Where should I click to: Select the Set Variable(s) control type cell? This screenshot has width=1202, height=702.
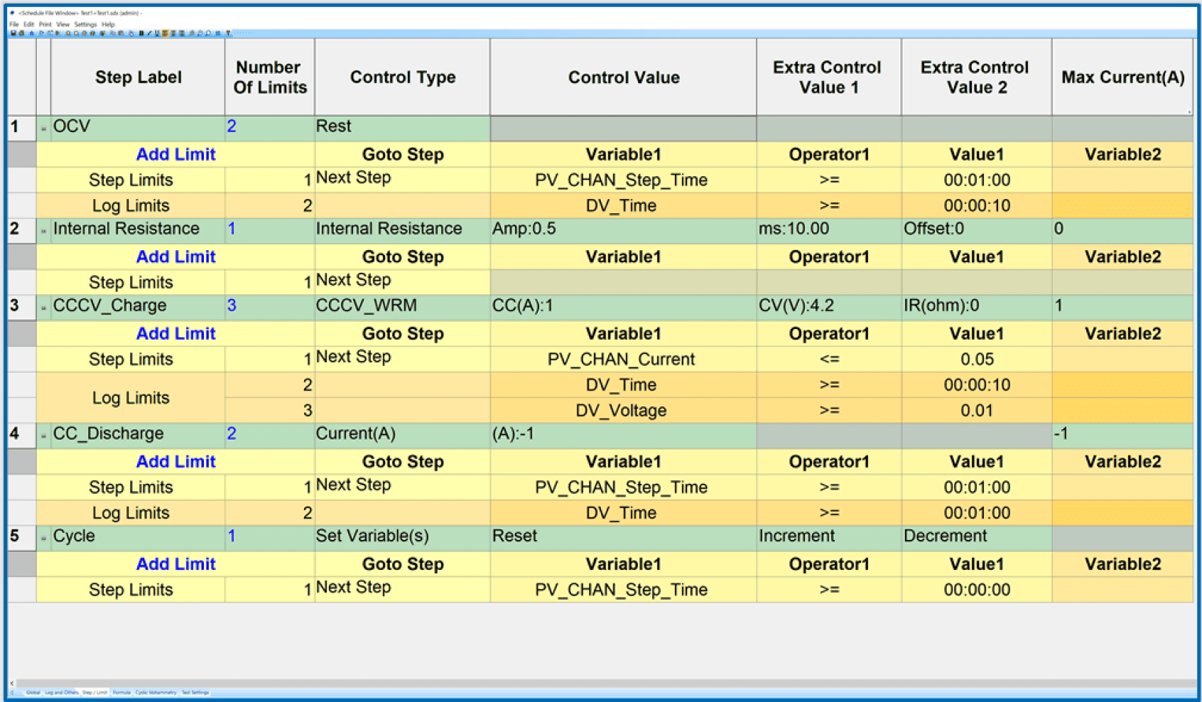[x=403, y=537]
